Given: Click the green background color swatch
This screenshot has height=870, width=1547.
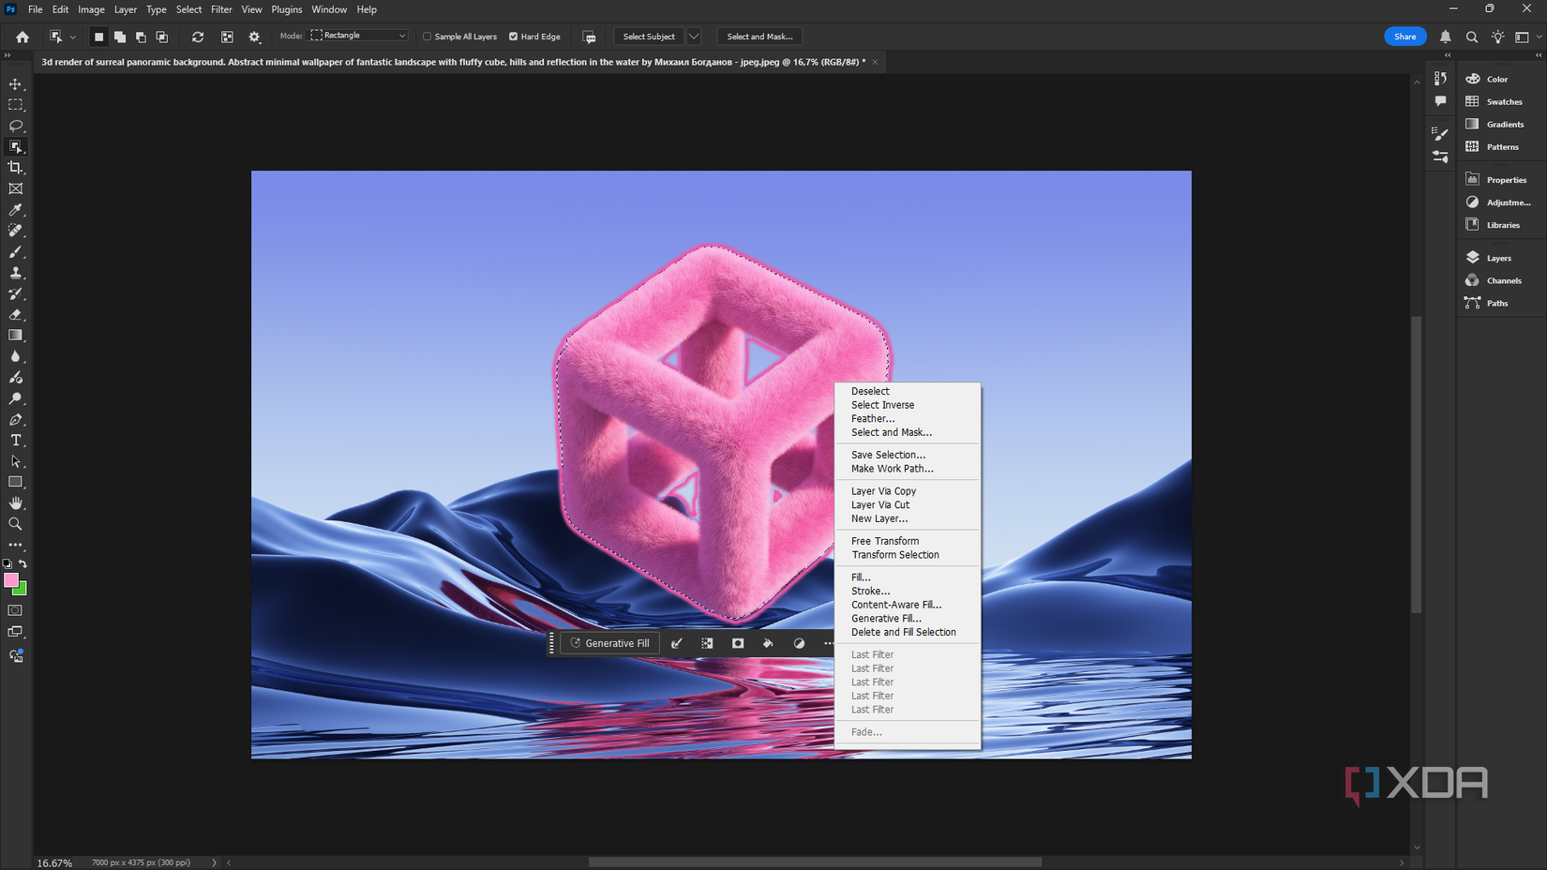Looking at the screenshot, I should (x=22, y=590).
